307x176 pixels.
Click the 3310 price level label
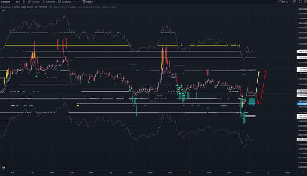pos(302,69)
